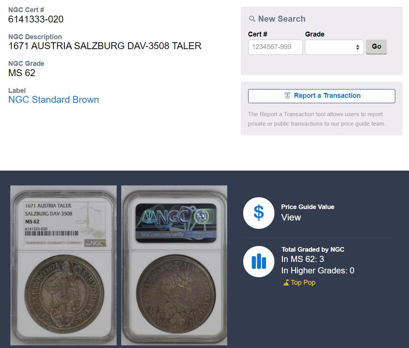Screen dimensions: 409x348
Task: Click the magnifying glass search icon
Action: click(252, 19)
